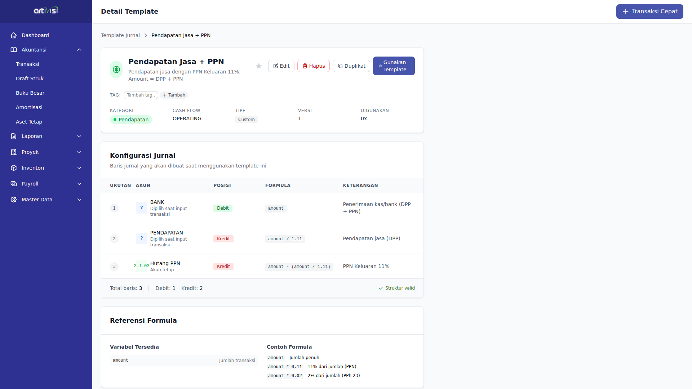Viewport: 692px width, 389px height.
Task: Expand the Laporan submenu chevron
Action: point(79,136)
